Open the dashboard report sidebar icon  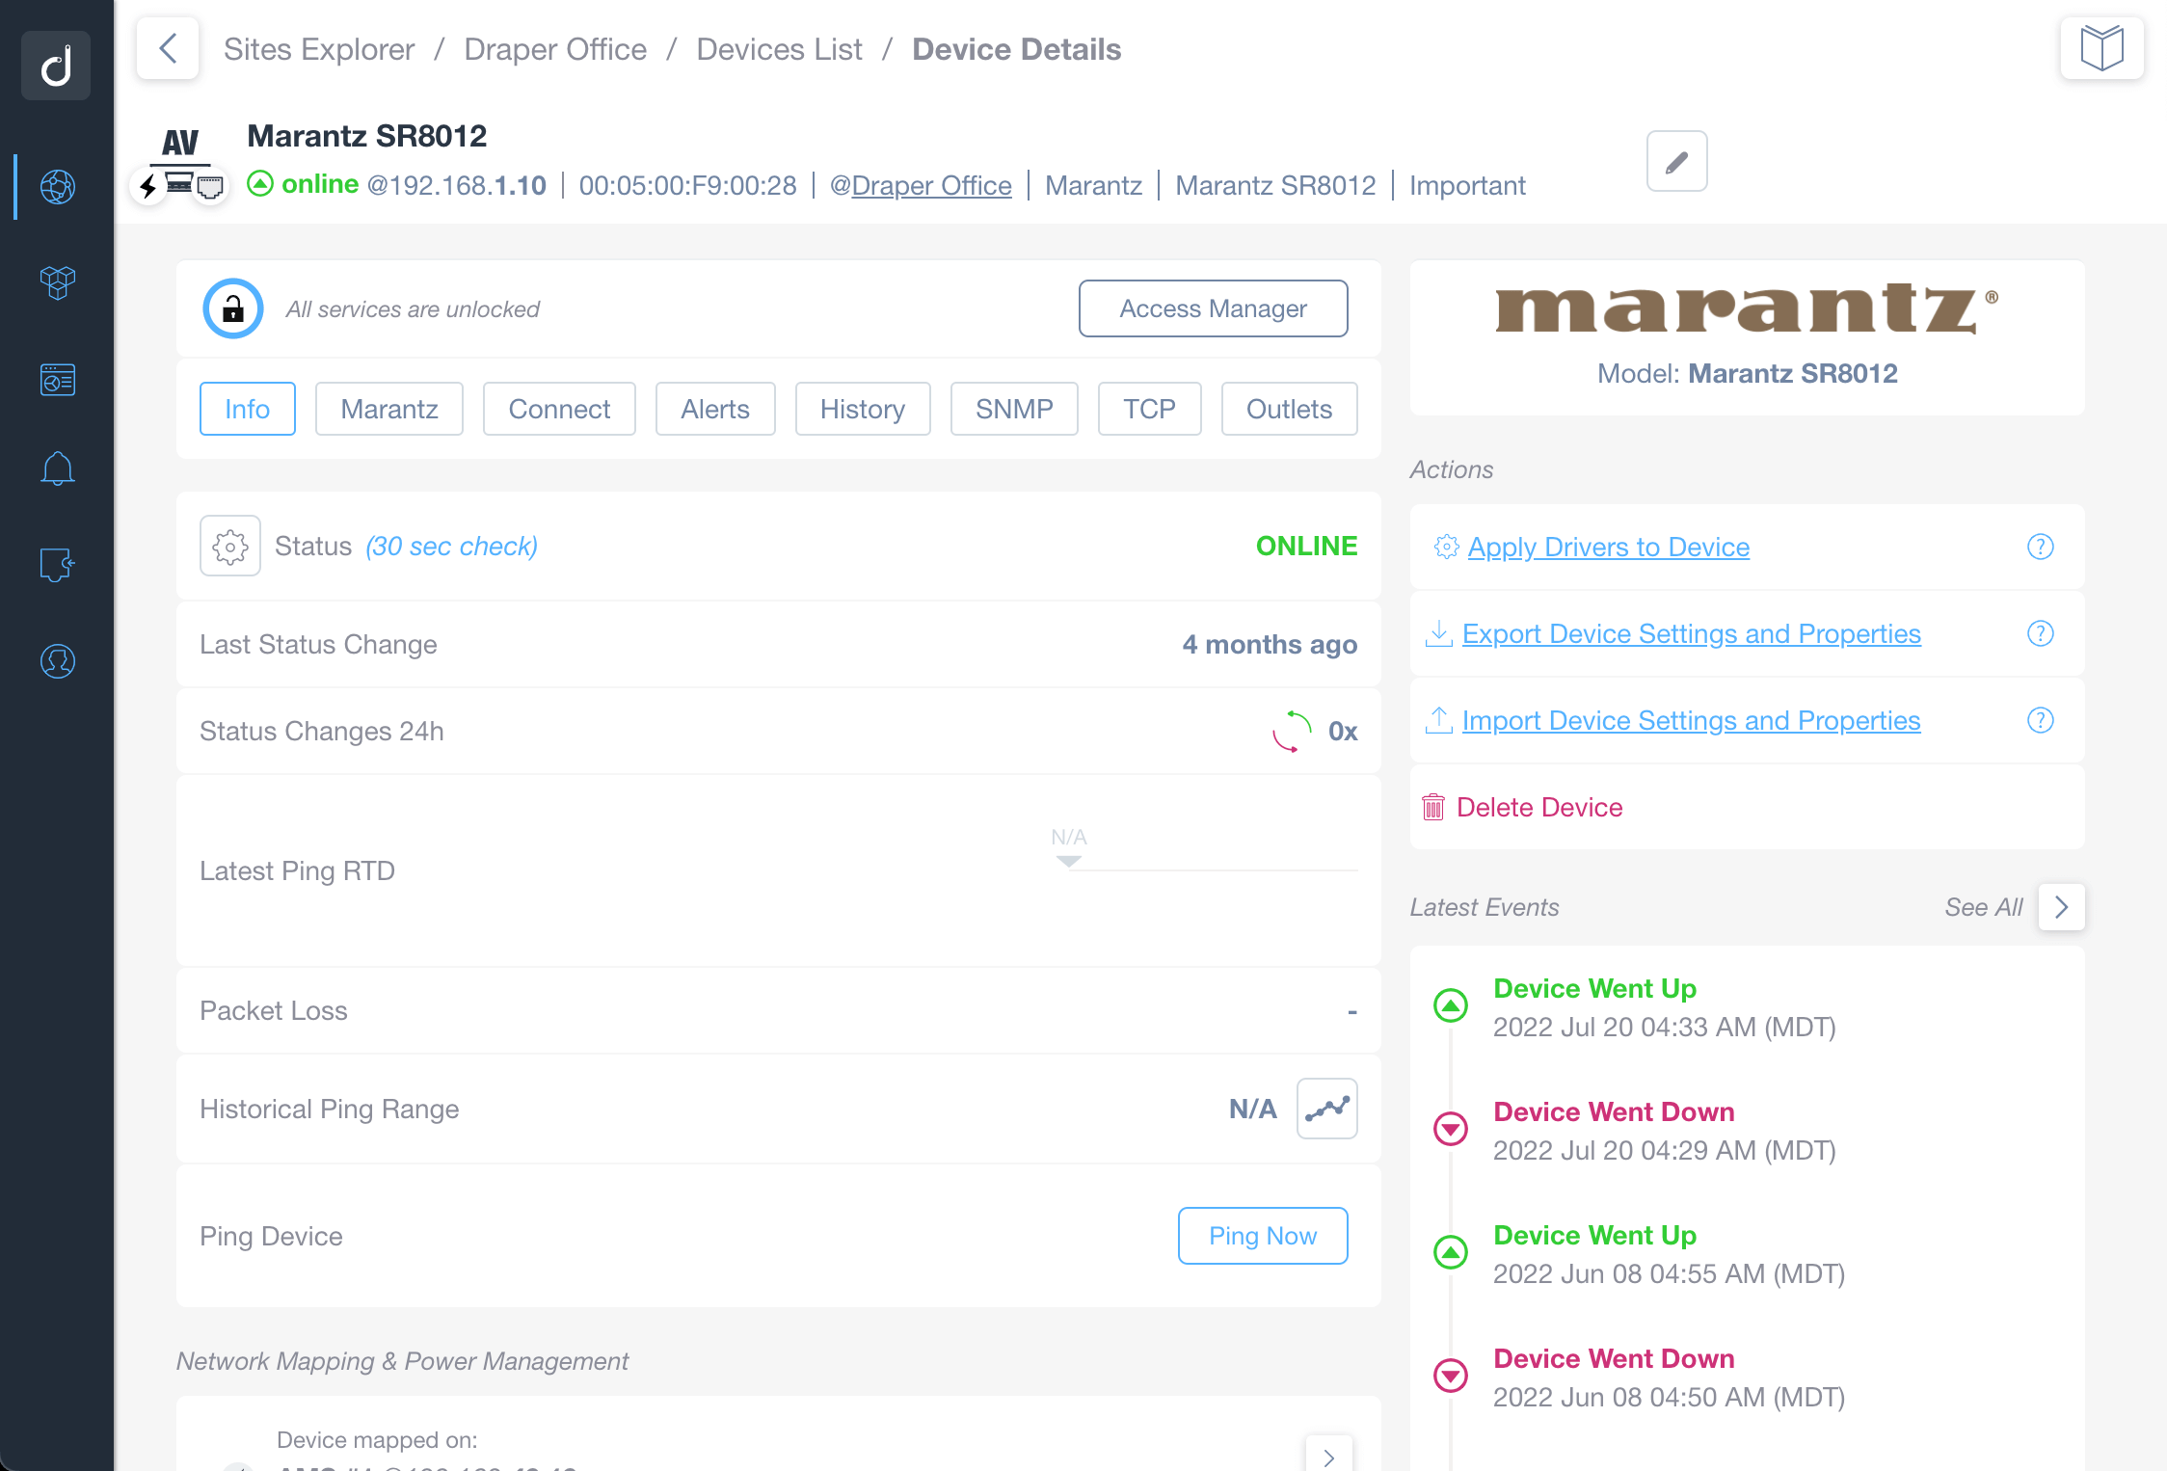point(58,380)
